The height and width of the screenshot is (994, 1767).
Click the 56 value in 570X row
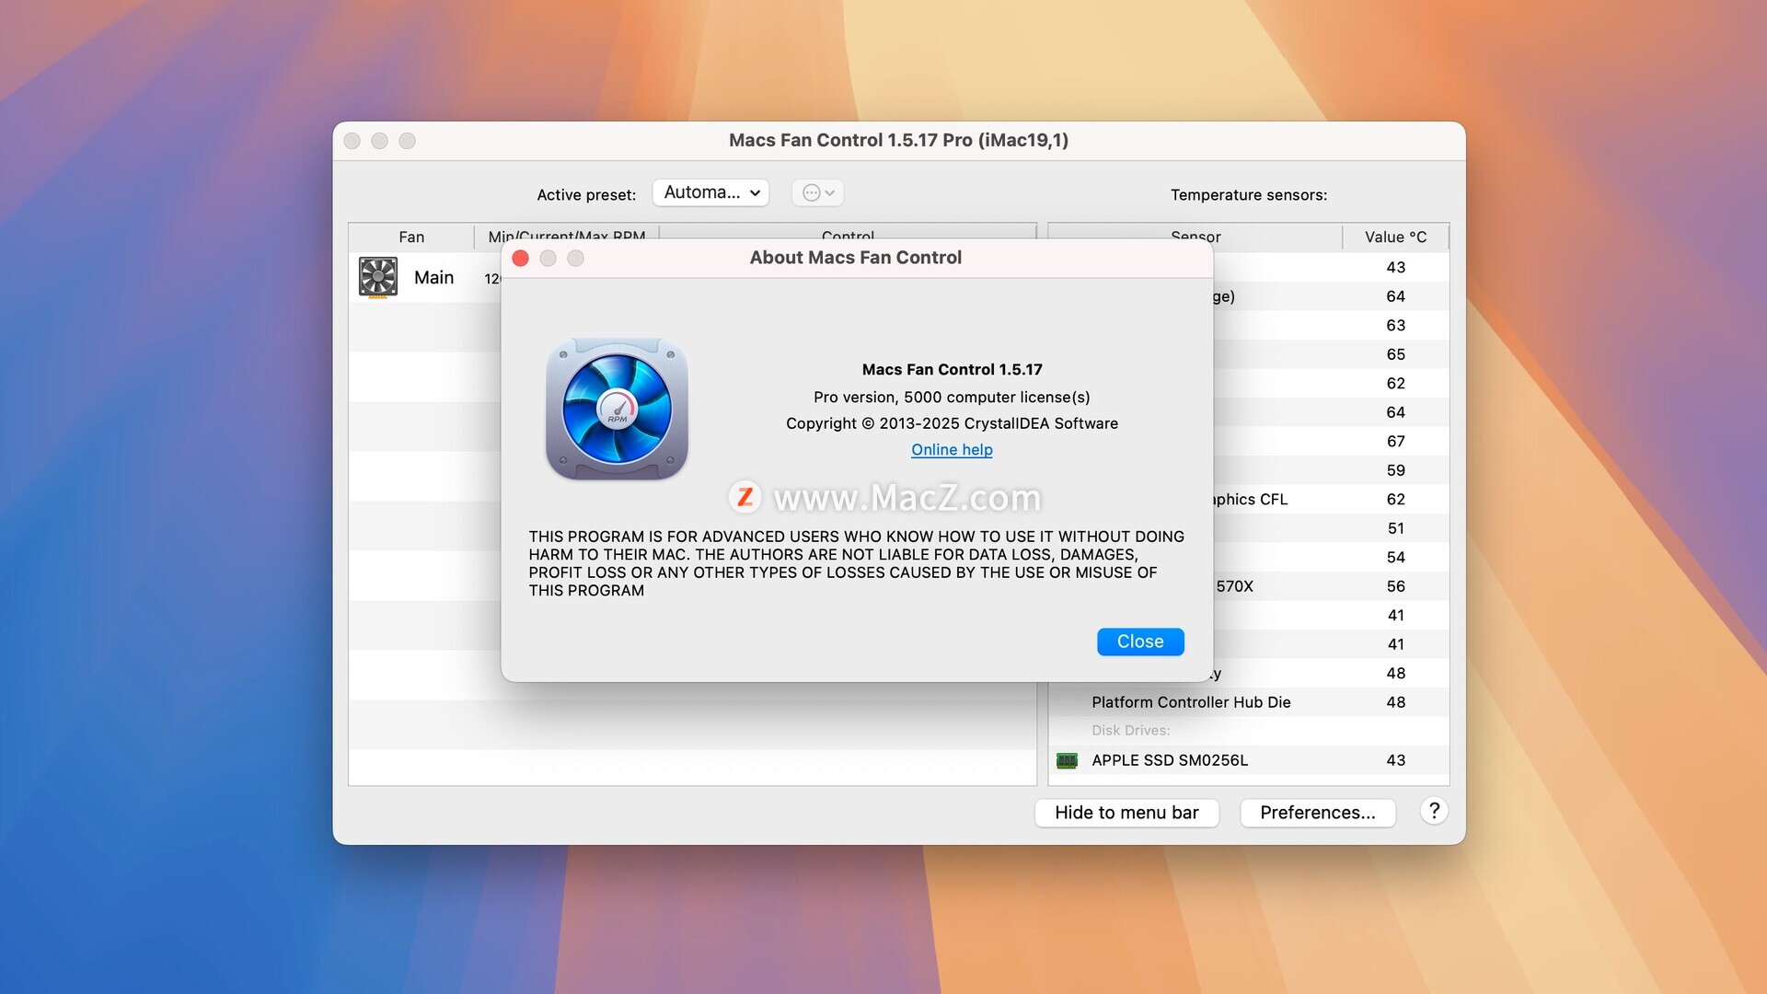(x=1395, y=586)
